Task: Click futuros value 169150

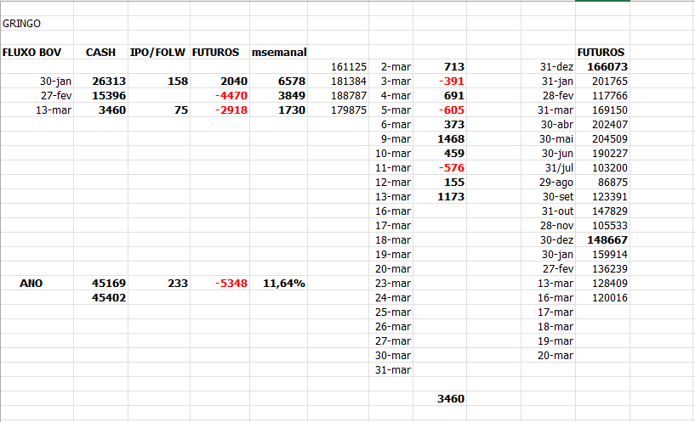Action: pyautogui.click(x=603, y=110)
